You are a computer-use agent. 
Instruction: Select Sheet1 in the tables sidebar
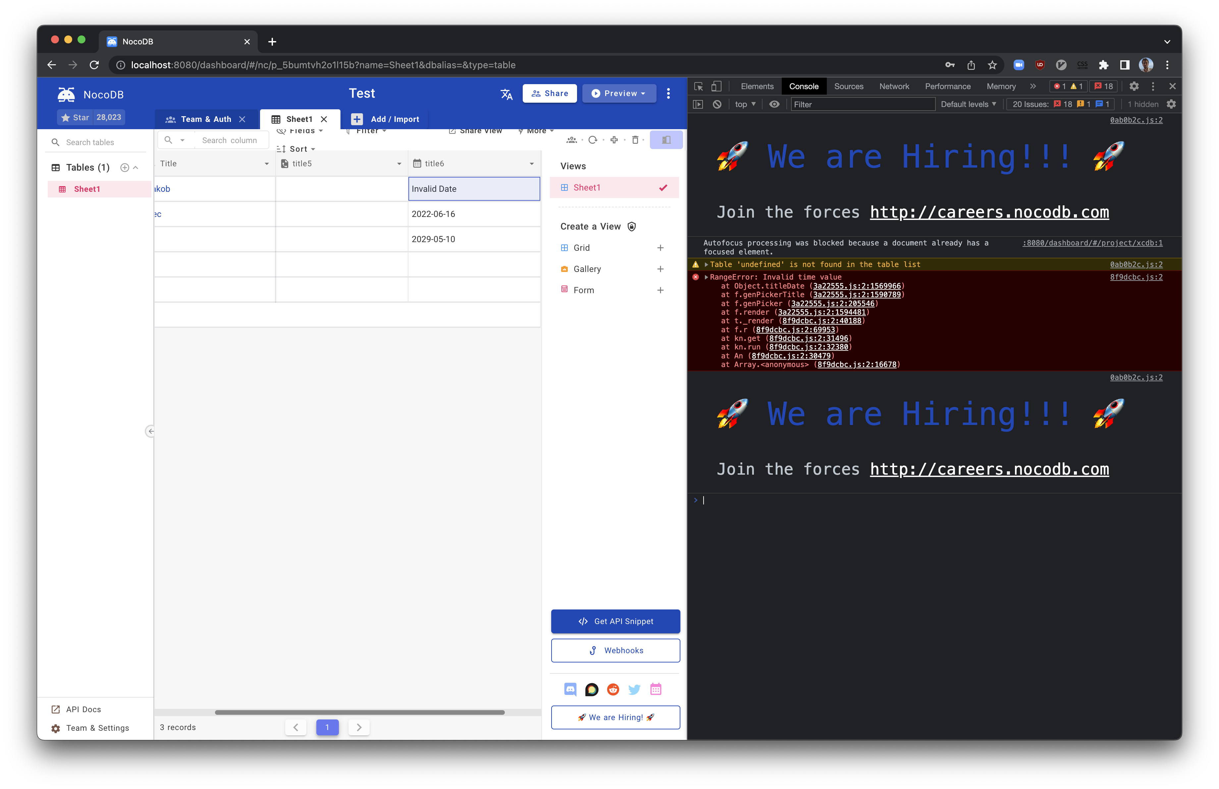[99, 189]
